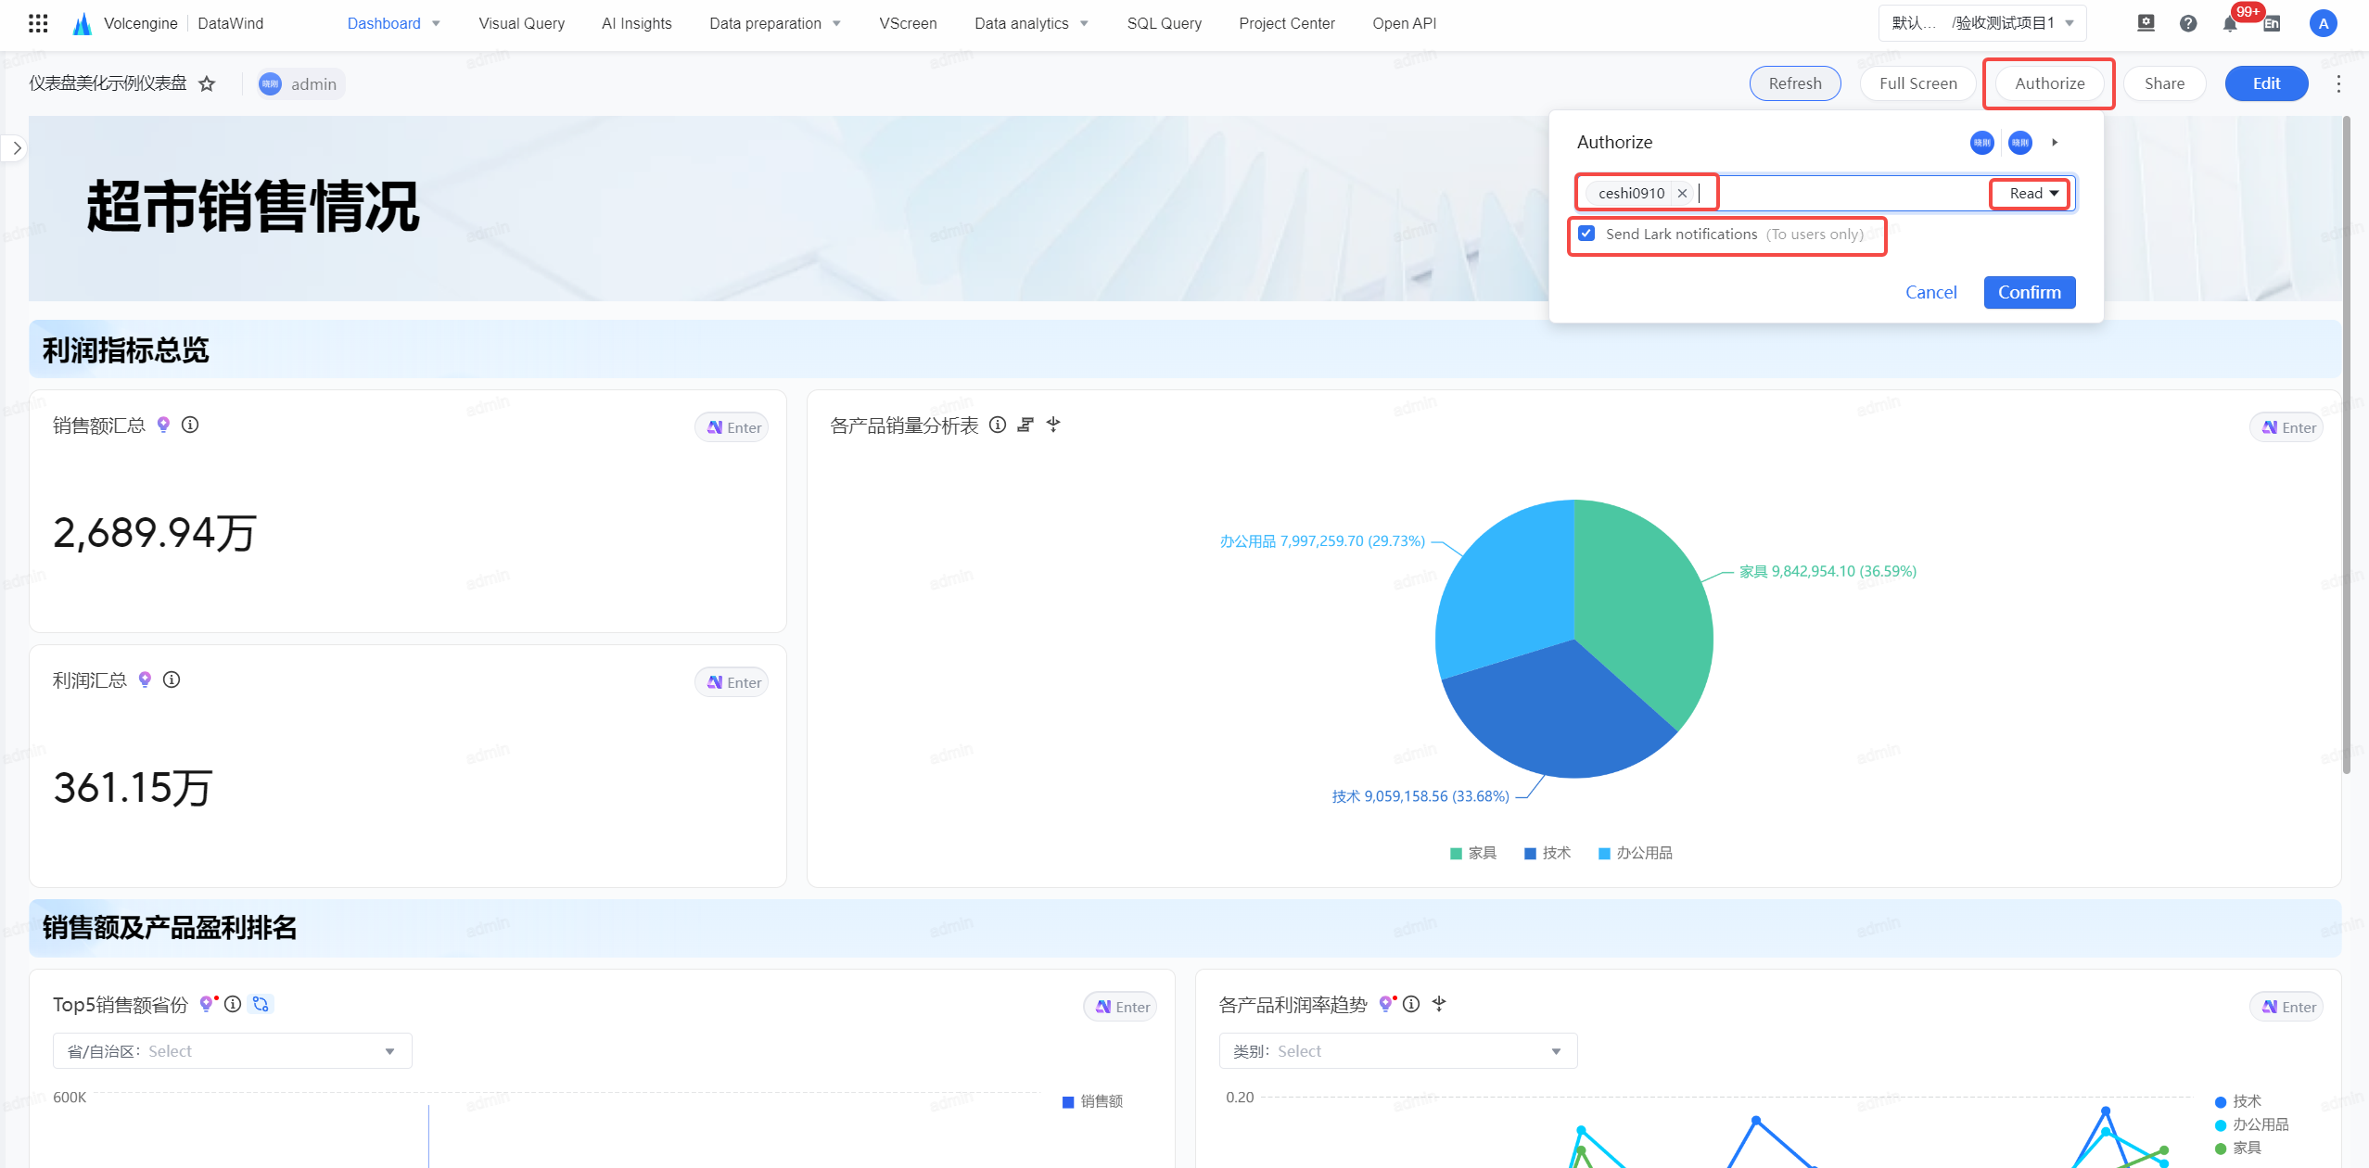Go to Visual Query
Screen dimensions: 2369x1168
pos(521,23)
